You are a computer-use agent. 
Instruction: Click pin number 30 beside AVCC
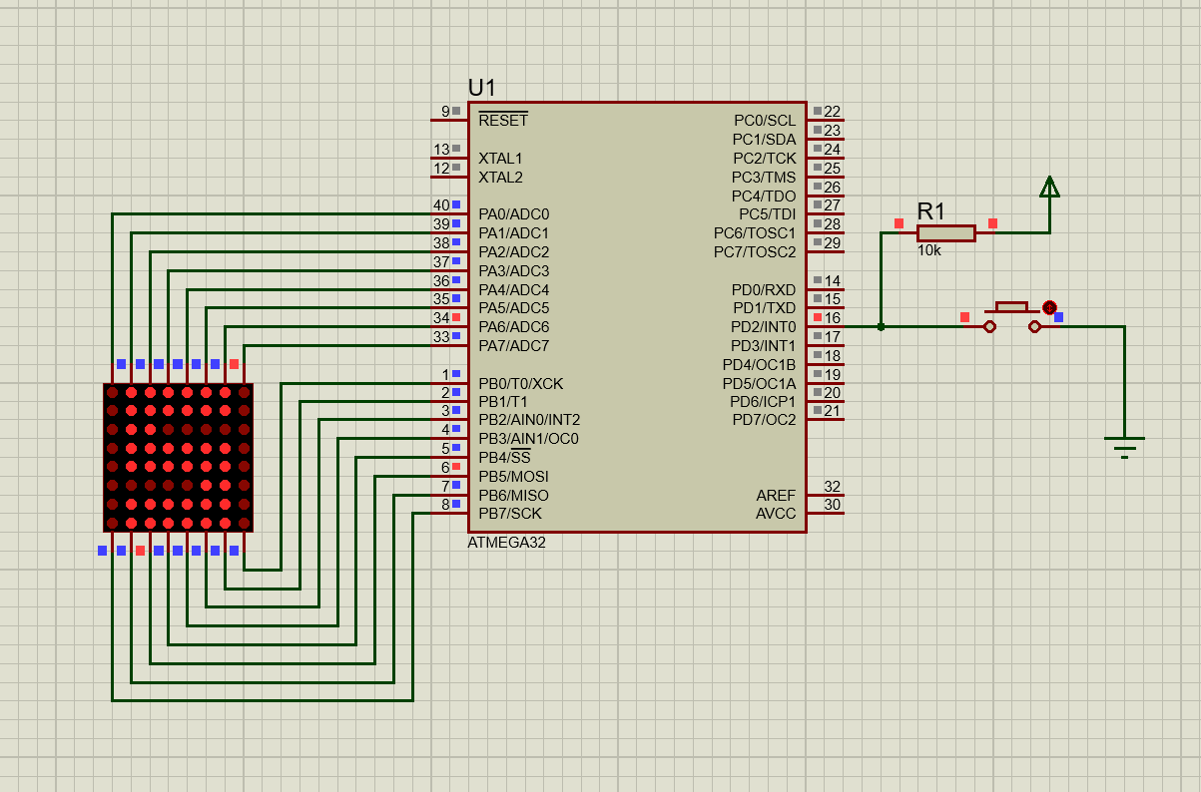pos(833,505)
